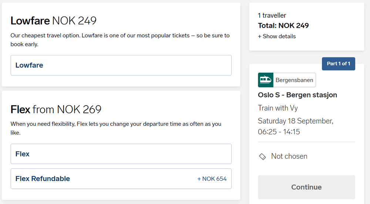Click the Lowfare NOK 249 heading
The height and width of the screenshot is (204, 370).
click(54, 21)
